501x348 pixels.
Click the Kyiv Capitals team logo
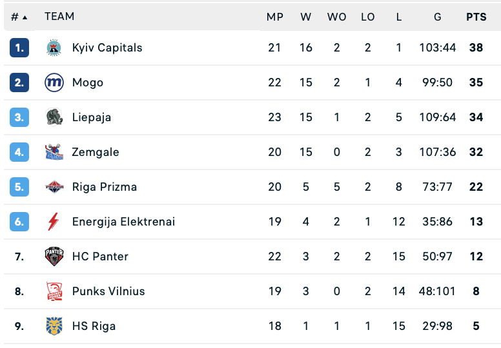(54, 48)
